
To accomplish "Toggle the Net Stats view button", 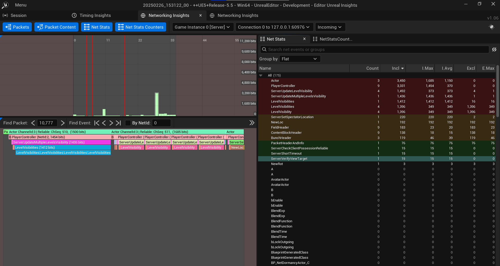I will tap(97, 27).
